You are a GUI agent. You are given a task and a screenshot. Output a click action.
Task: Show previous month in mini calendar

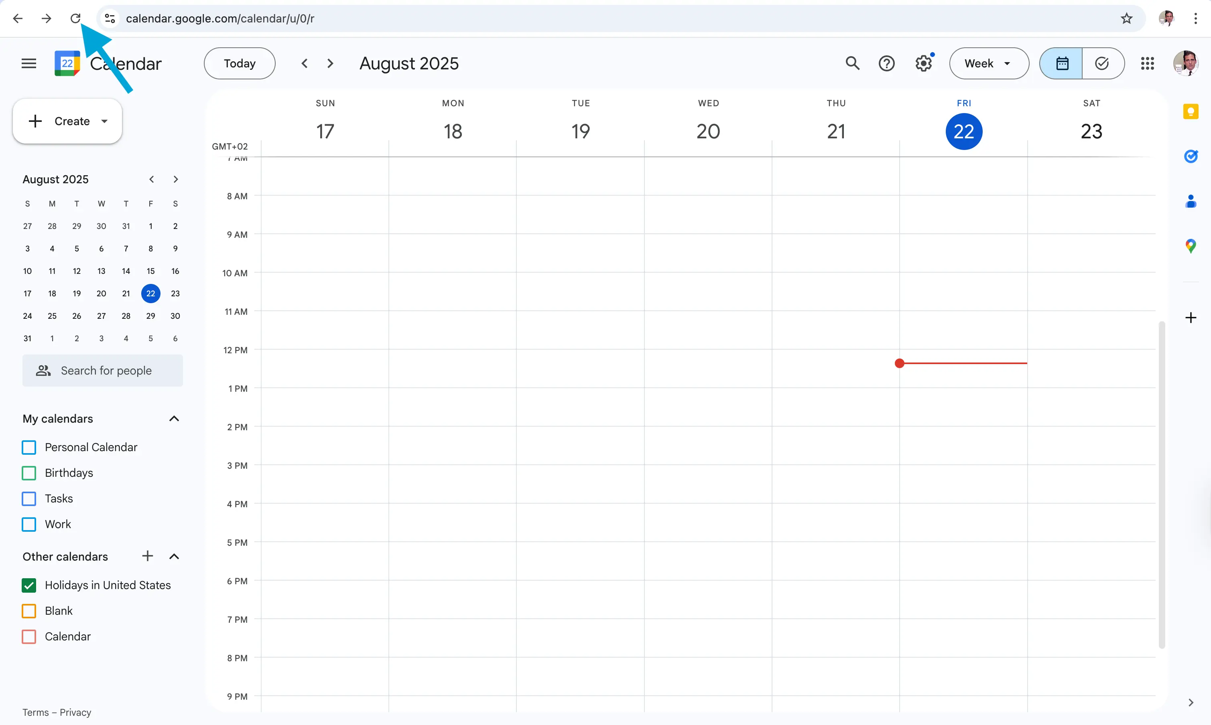152,179
